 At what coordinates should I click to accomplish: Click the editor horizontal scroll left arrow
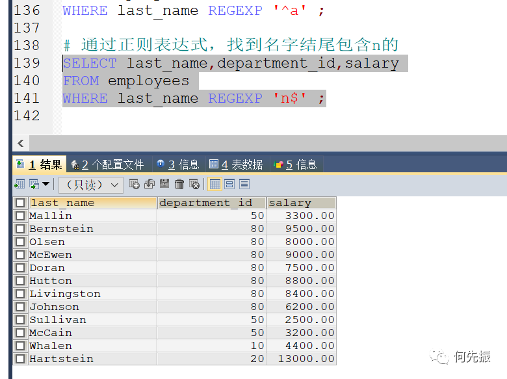pos(21,143)
